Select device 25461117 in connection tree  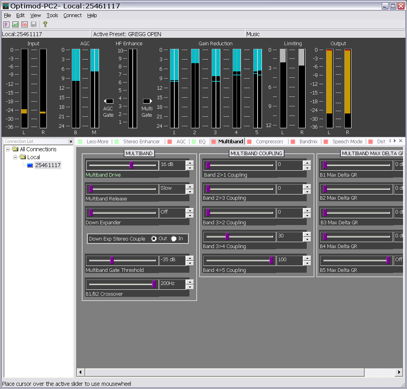(x=48, y=165)
